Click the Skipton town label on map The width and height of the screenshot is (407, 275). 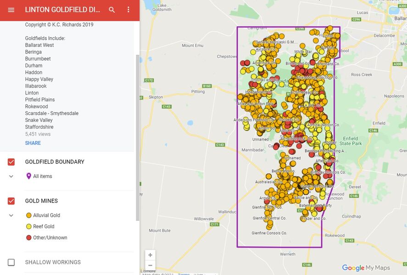click(x=156, y=97)
